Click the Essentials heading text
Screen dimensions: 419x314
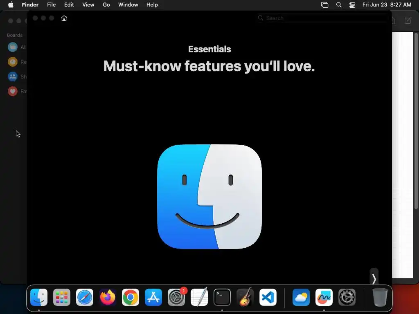(209, 49)
